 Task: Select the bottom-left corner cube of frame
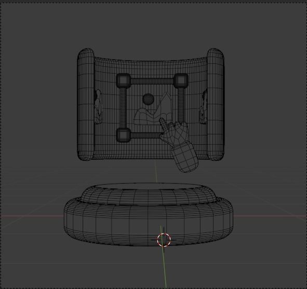[x=123, y=135]
